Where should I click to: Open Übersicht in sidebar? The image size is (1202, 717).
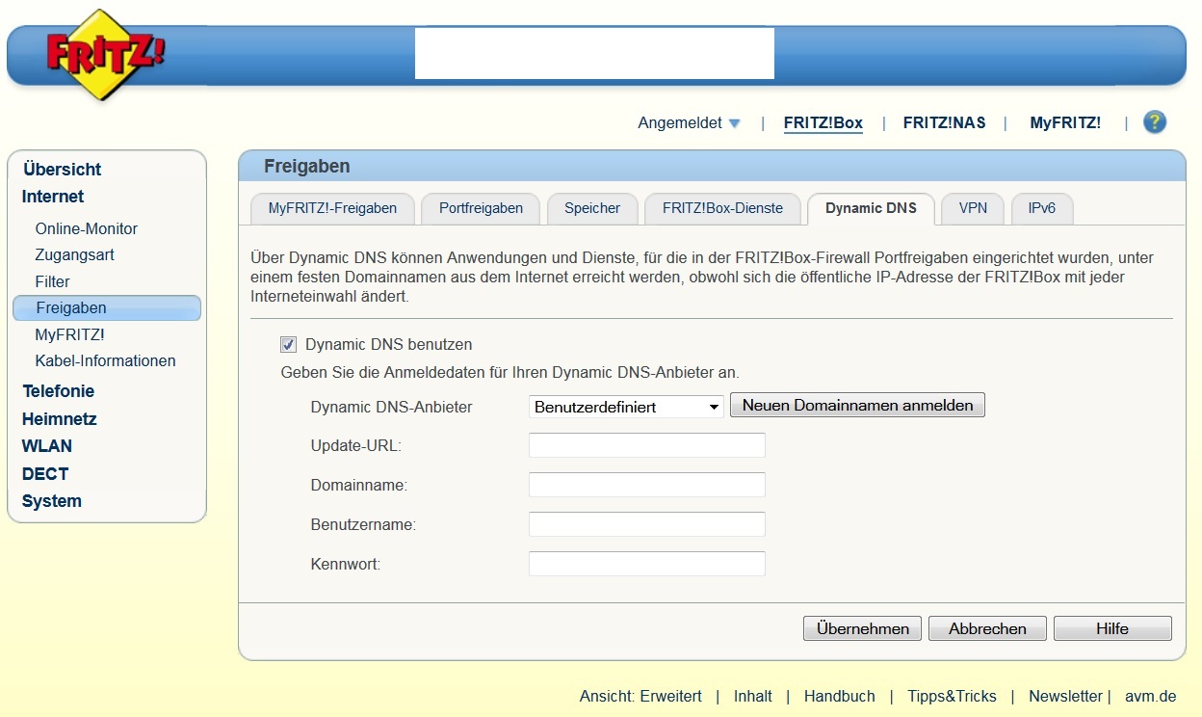point(63,169)
